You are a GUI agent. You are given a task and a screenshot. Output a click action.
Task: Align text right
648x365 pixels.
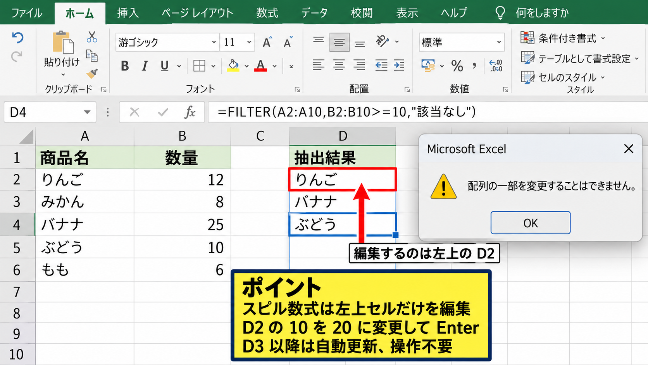(x=360, y=65)
